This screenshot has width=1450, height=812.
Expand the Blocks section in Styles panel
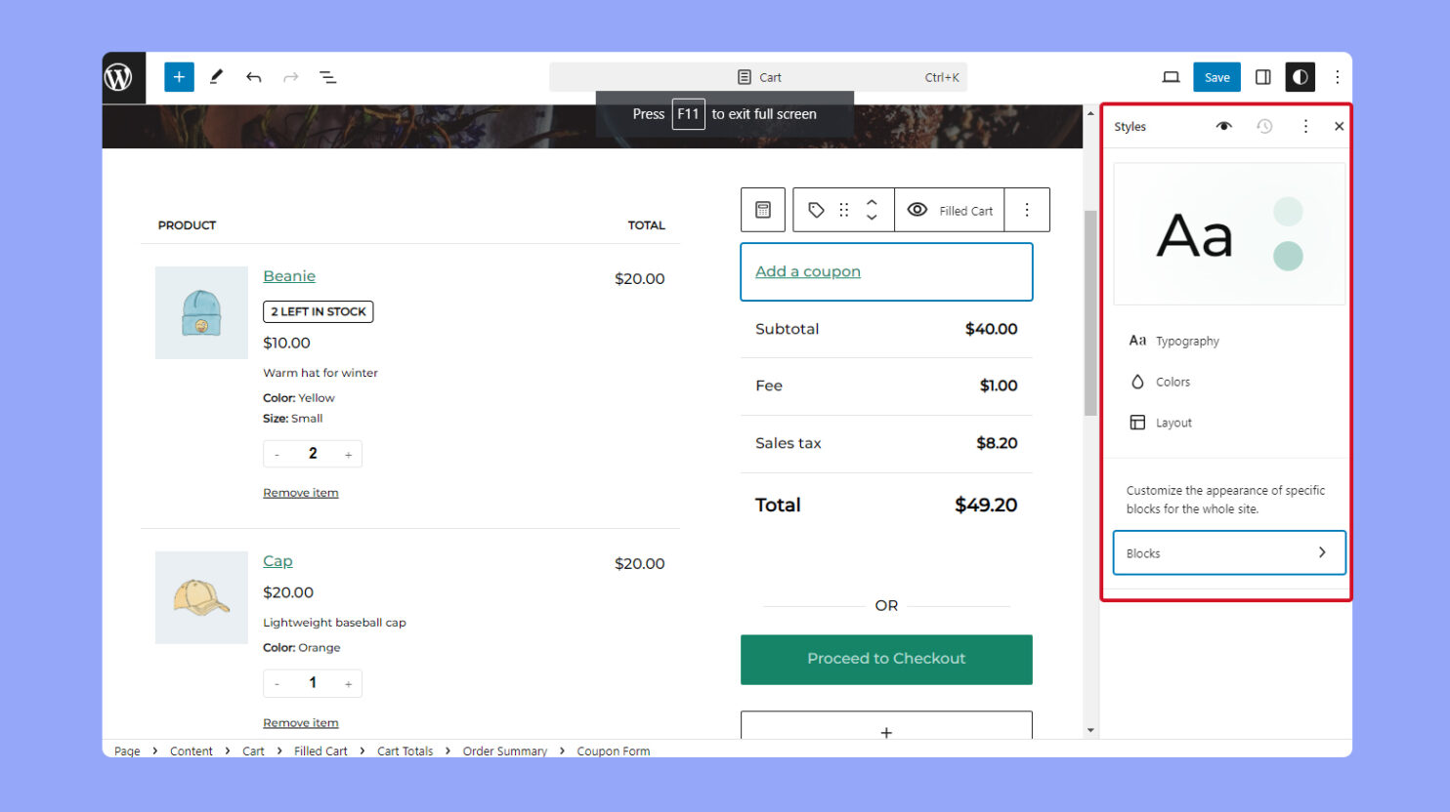tap(1228, 552)
